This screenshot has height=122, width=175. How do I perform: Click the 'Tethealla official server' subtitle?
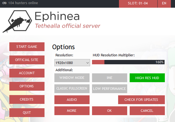[x=68, y=26]
